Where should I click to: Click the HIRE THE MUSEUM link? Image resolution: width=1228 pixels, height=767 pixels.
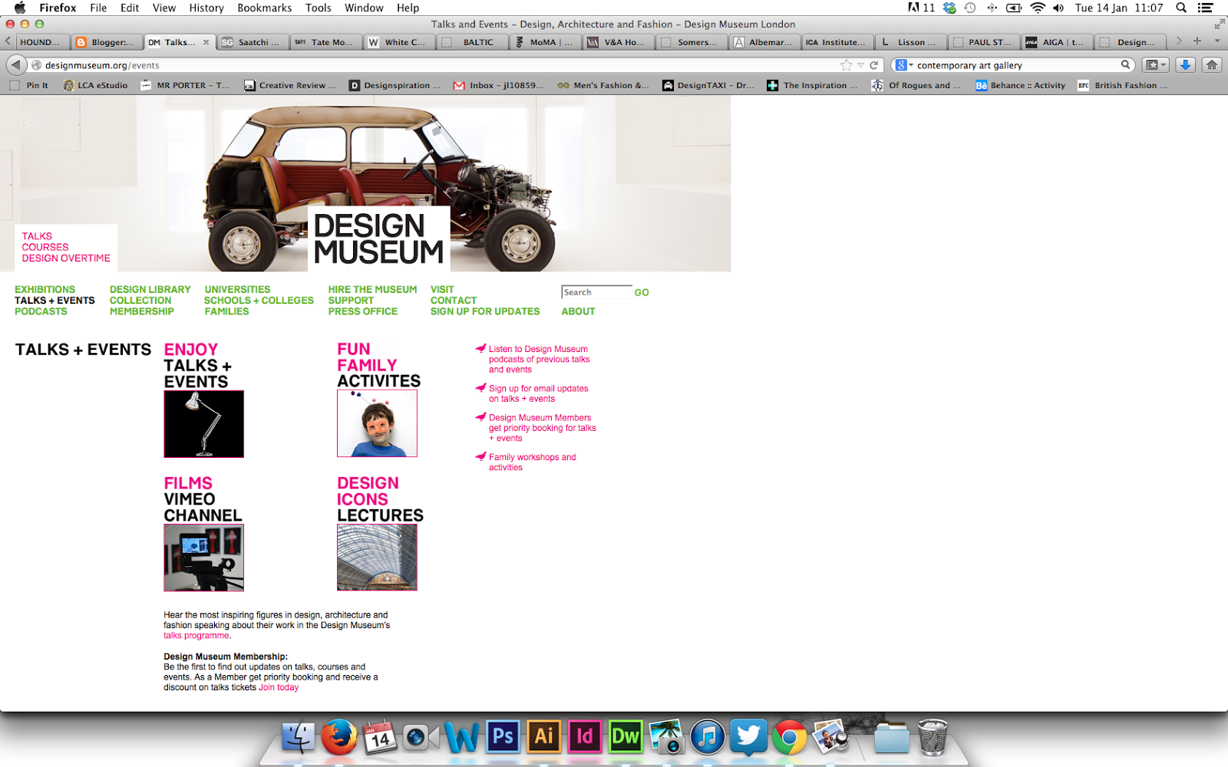tap(372, 289)
